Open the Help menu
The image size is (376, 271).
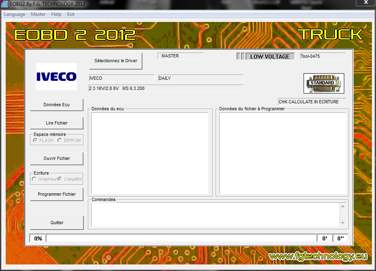pos(56,14)
